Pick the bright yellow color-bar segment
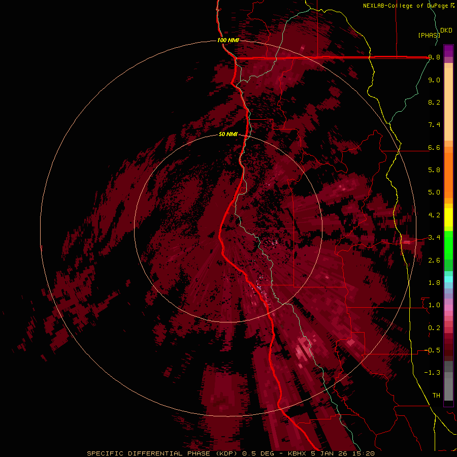The image size is (457, 457). tap(448, 217)
